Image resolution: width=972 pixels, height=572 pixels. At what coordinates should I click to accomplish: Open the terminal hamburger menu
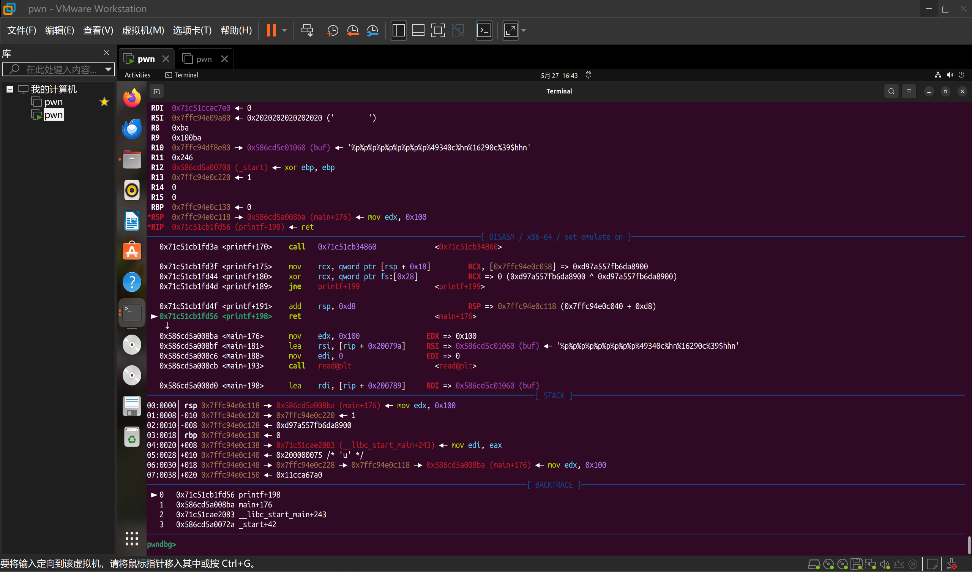pyautogui.click(x=909, y=92)
